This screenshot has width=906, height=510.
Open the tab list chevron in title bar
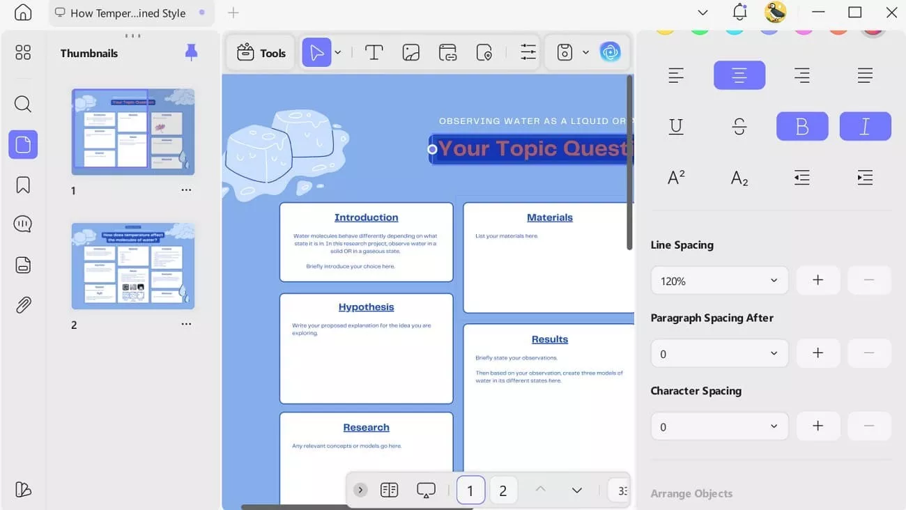(x=702, y=13)
